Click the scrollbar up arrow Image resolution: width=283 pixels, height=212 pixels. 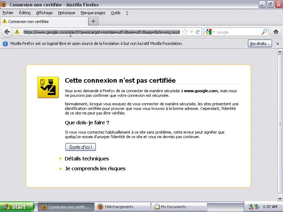pyautogui.click(x=280, y=52)
